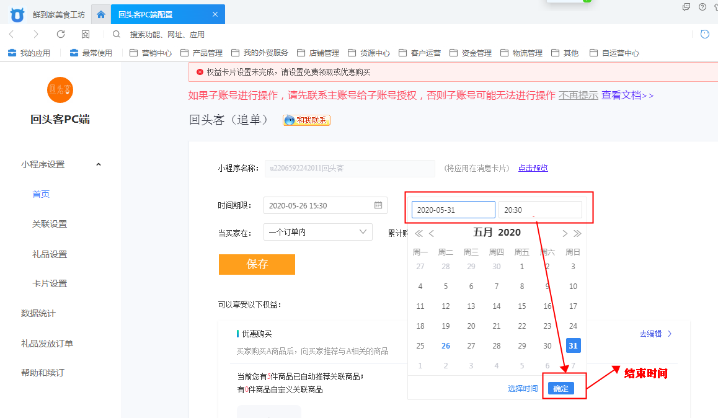The width and height of the screenshot is (718, 418).
Task: Confirm the date with the 确定 button
Action: (561, 389)
